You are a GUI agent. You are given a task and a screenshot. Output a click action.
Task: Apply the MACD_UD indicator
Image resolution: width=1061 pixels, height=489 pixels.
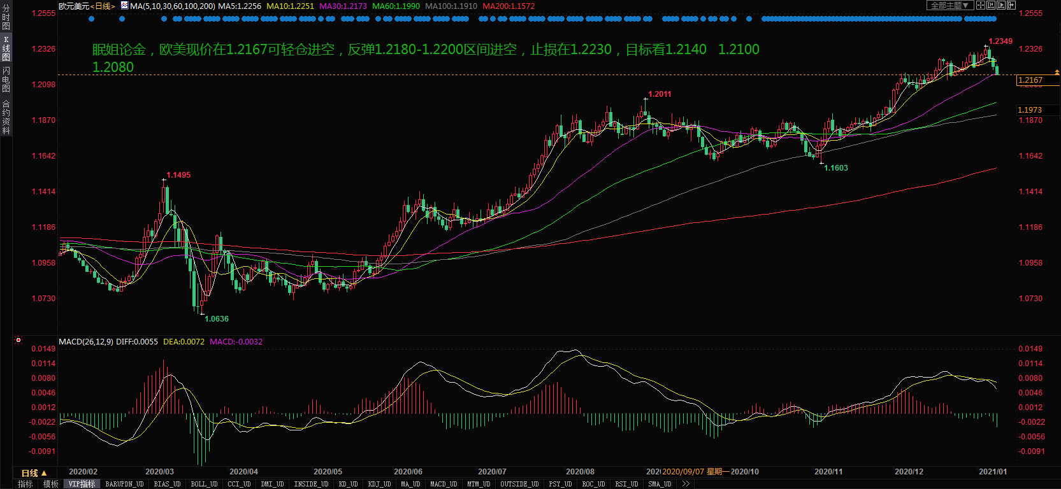coord(444,484)
